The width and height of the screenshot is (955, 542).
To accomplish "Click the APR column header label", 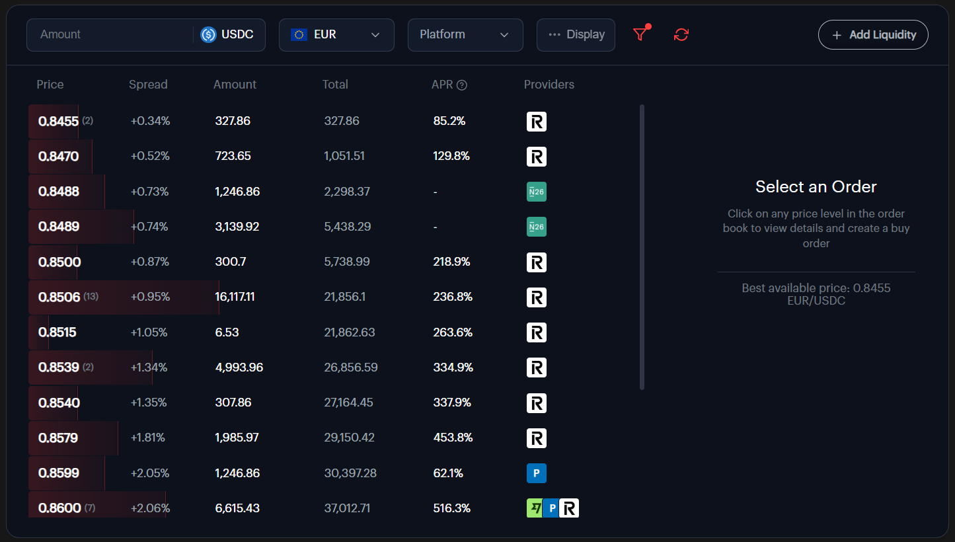I will click(x=442, y=85).
